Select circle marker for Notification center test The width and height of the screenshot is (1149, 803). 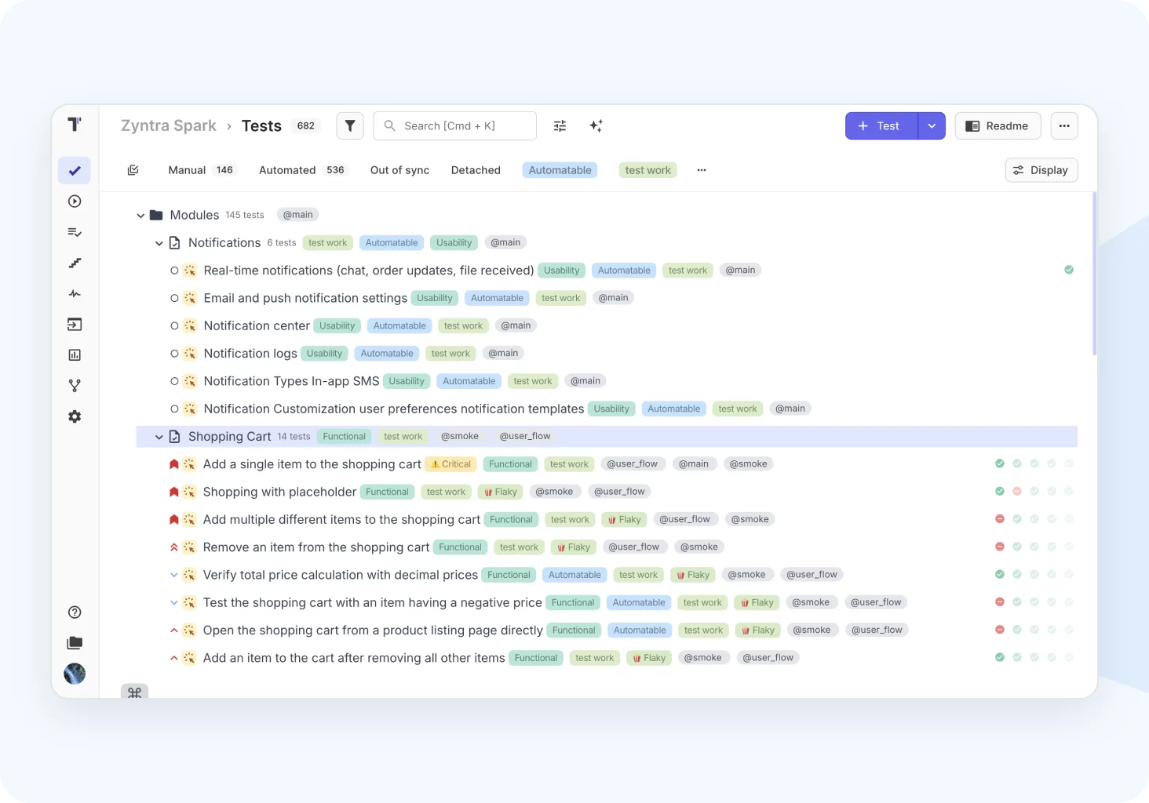[174, 326]
